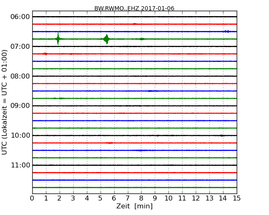Click the wide green burst near minute 5.5
Image resolution: width=269 pixels, height=215 pixels.
(106, 39)
